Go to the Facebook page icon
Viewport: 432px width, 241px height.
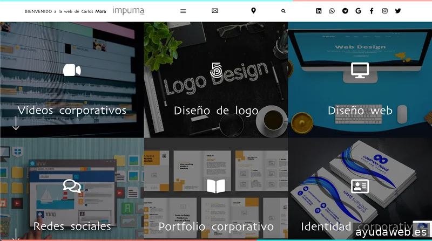coord(372,11)
